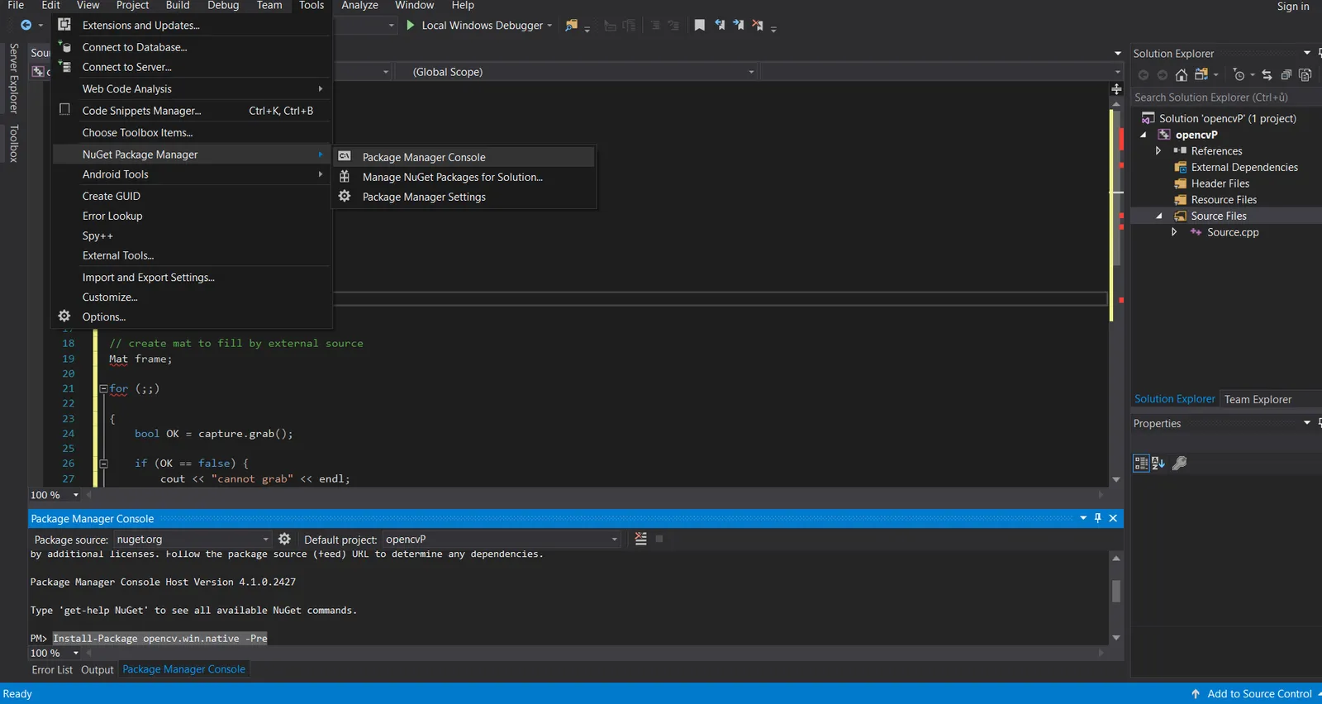Click the console vertical scrollbar thumb
This screenshot has width=1322, height=704.
1116,591
